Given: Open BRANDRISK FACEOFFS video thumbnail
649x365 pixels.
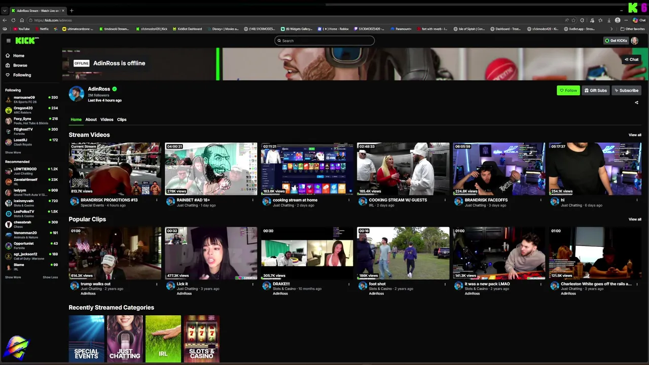Looking at the screenshot, I should [x=499, y=169].
